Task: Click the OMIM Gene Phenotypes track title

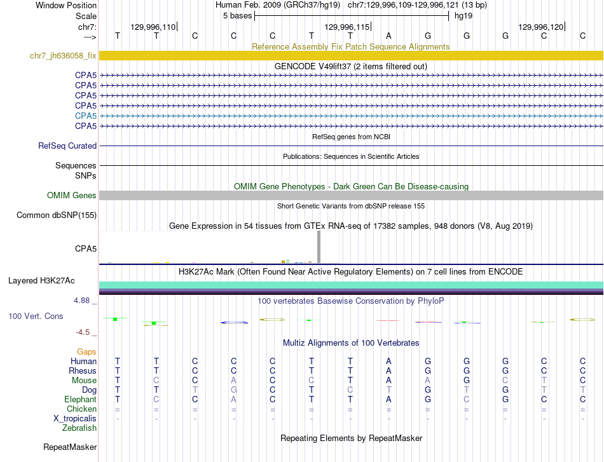Action: pos(351,186)
